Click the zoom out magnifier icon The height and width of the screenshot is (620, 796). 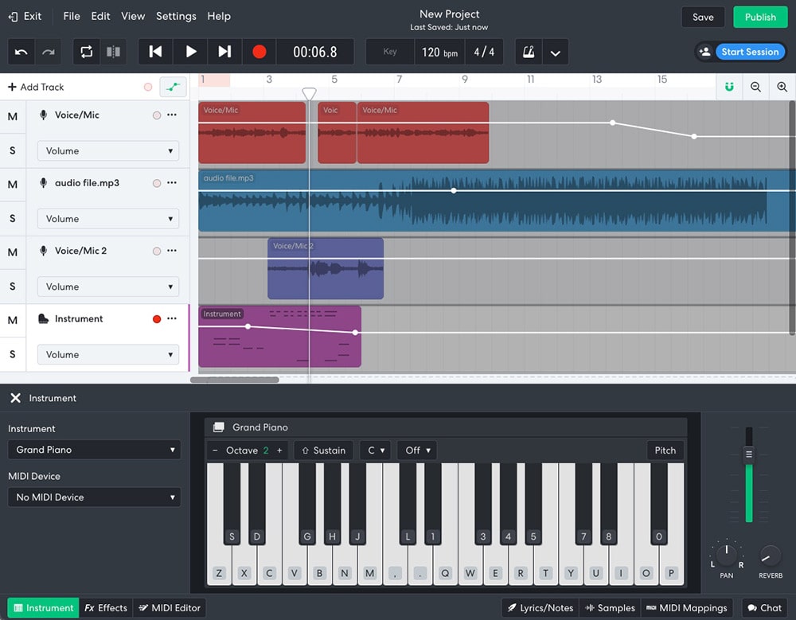tap(755, 87)
